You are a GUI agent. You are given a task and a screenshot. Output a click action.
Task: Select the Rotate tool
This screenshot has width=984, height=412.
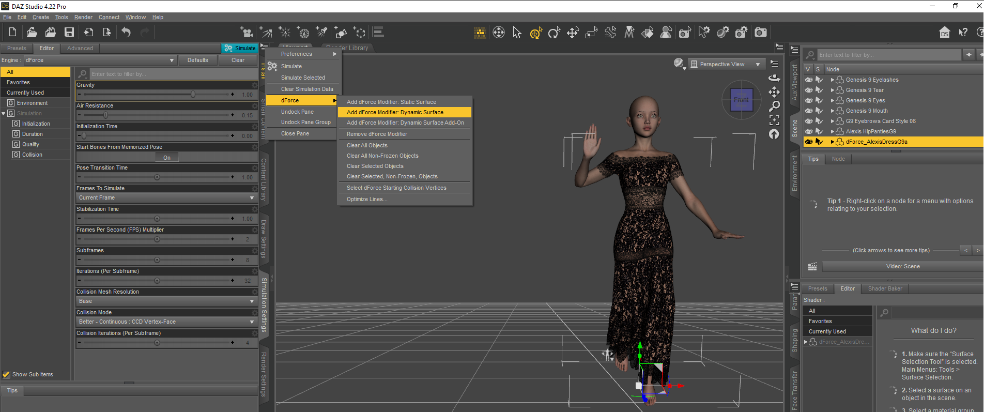(x=554, y=33)
